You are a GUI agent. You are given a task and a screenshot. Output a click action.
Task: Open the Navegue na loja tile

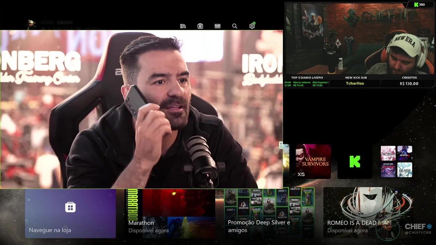(x=70, y=214)
